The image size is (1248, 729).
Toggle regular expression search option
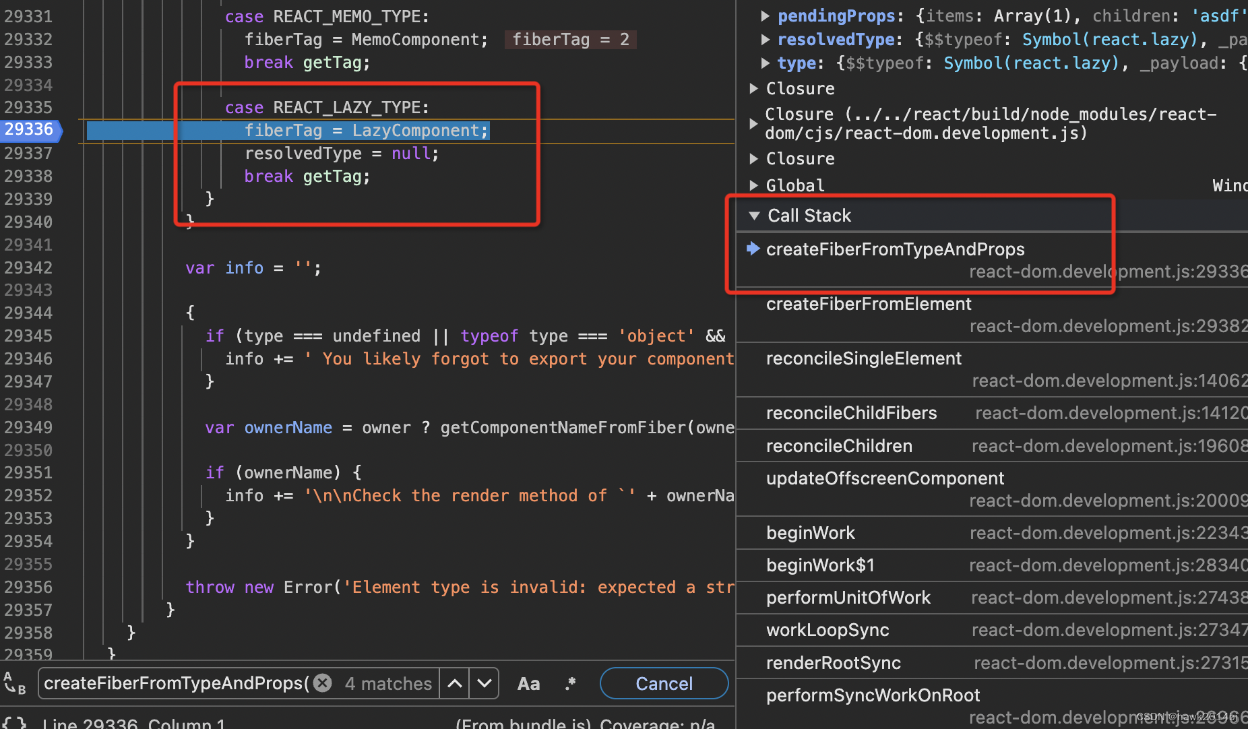(571, 684)
